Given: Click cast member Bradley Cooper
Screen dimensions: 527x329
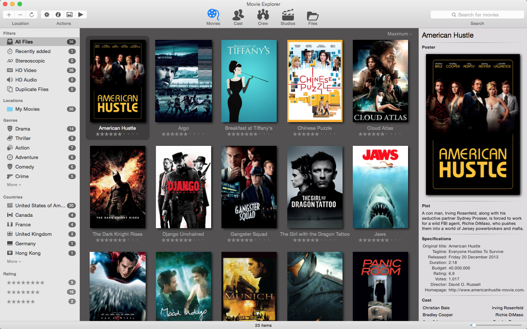Looking at the screenshot, I should click(438, 315).
